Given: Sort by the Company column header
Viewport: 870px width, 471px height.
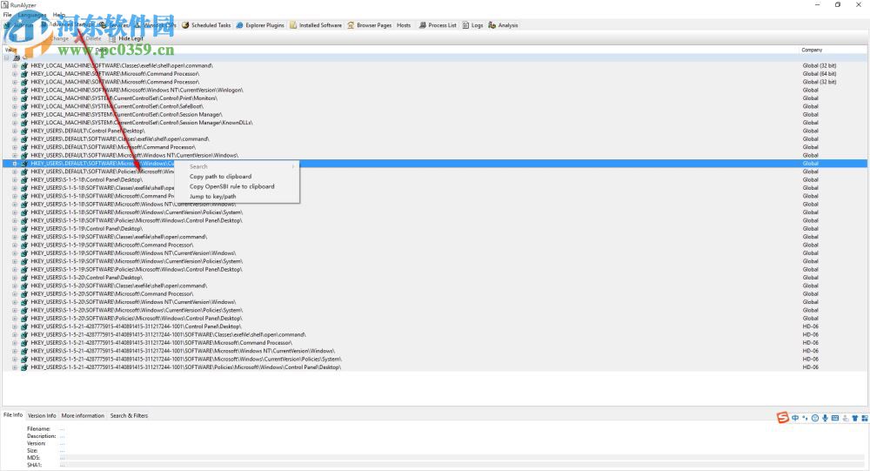Looking at the screenshot, I should pos(812,50).
